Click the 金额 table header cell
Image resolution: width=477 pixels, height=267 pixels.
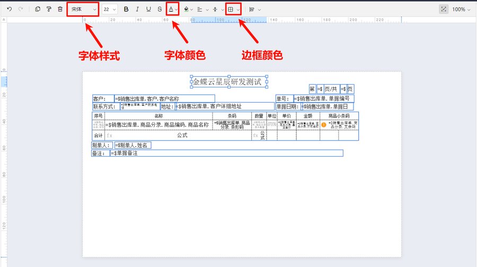pyautogui.click(x=308, y=116)
